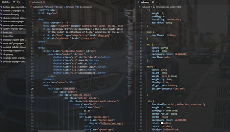Close the index.css editor tab
The image size is (230, 132).
pyautogui.click(x=153, y=2)
